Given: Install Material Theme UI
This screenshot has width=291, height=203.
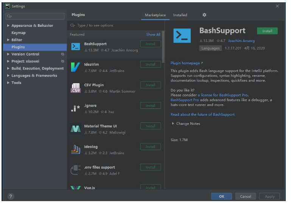Looking at the screenshot, I should pyautogui.click(x=151, y=126).
